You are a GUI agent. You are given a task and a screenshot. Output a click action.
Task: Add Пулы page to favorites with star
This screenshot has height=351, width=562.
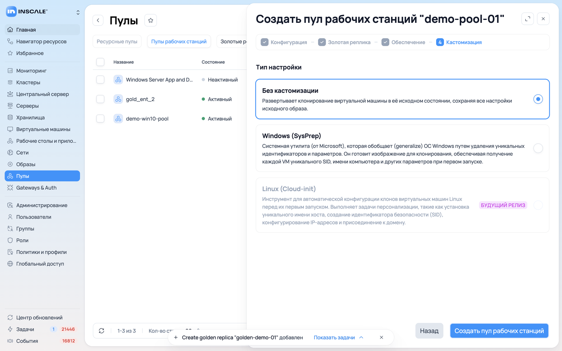[151, 20]
